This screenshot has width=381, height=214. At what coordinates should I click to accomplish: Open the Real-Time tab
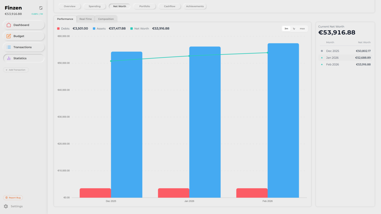tap(85, 19)
